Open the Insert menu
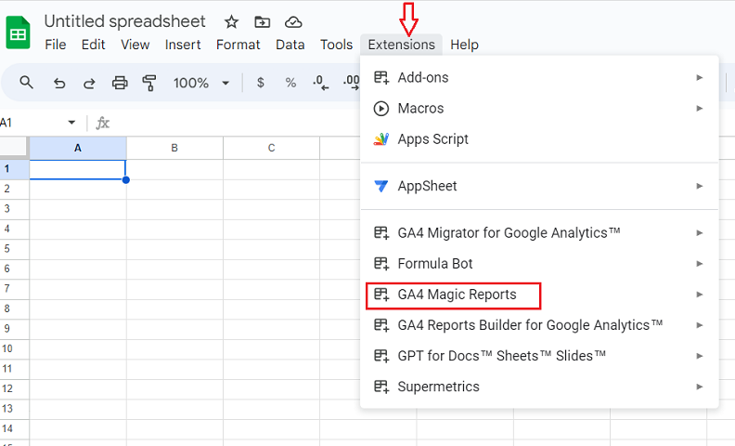Image resolution: width=735 pixels, height=446 pixels. 182,45
